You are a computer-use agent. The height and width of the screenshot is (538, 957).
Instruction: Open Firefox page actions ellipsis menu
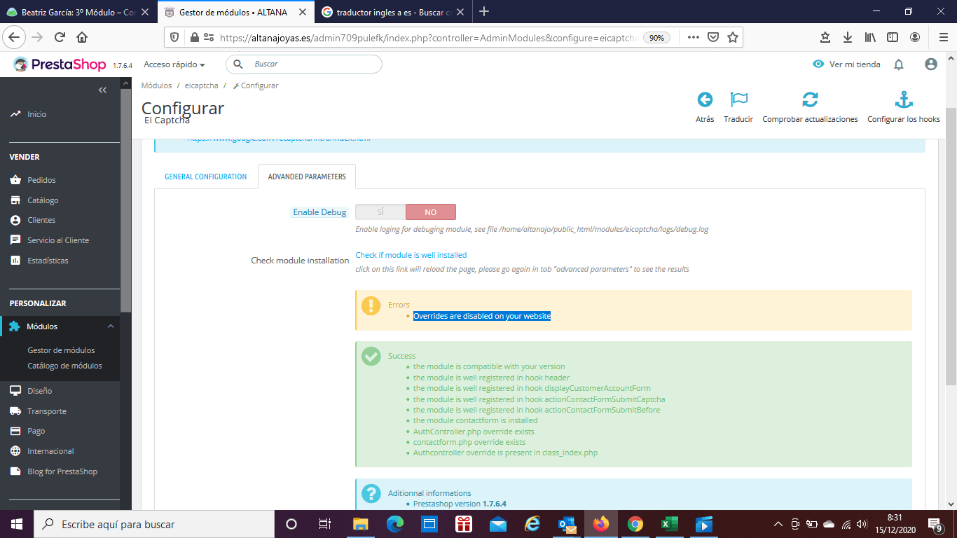(693, 38)
